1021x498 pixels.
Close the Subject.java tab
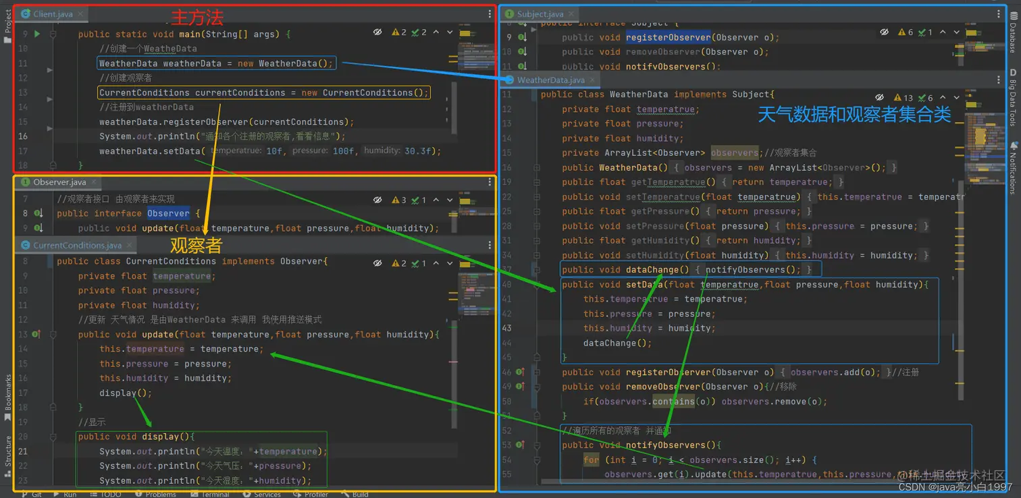571,13
